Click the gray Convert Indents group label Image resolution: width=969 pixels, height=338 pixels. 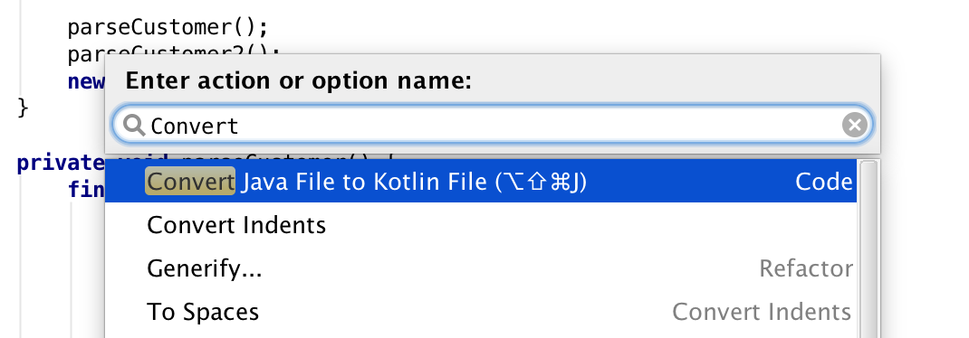click(762, 312)
